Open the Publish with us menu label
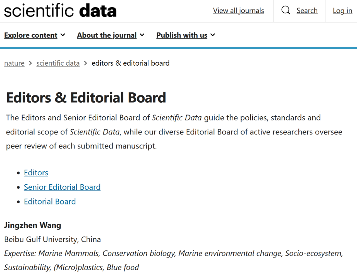Screen dimensions: 357x277 182,35
